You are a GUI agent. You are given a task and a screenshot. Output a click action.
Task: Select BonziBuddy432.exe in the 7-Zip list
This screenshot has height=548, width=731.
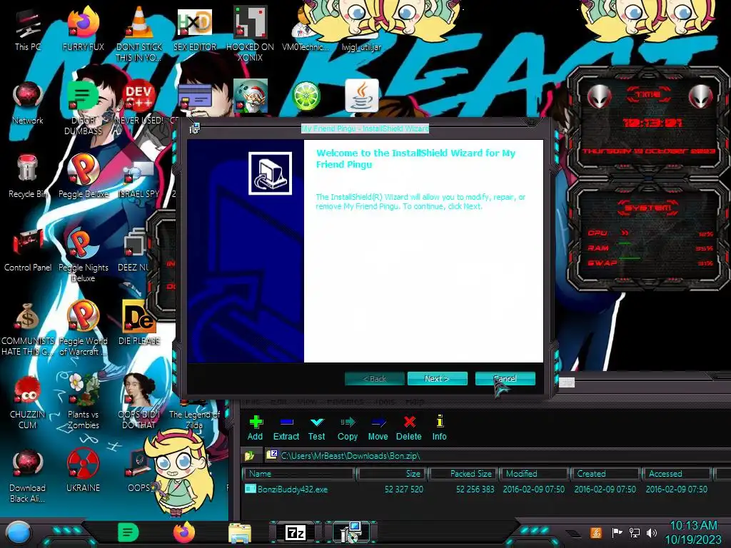coord(293,489)
